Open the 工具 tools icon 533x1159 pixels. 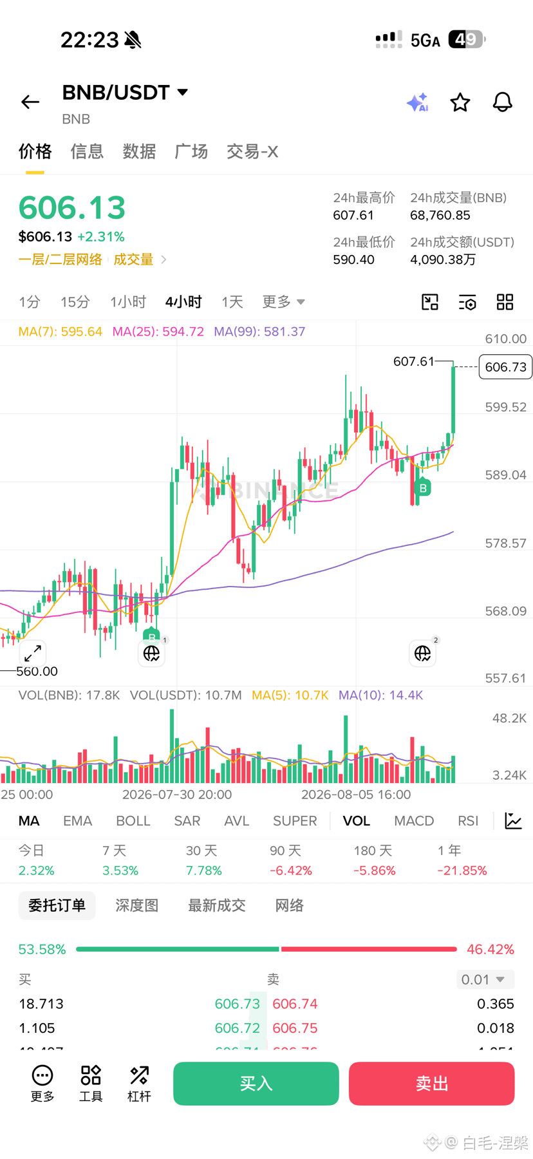pos(91,1083)
